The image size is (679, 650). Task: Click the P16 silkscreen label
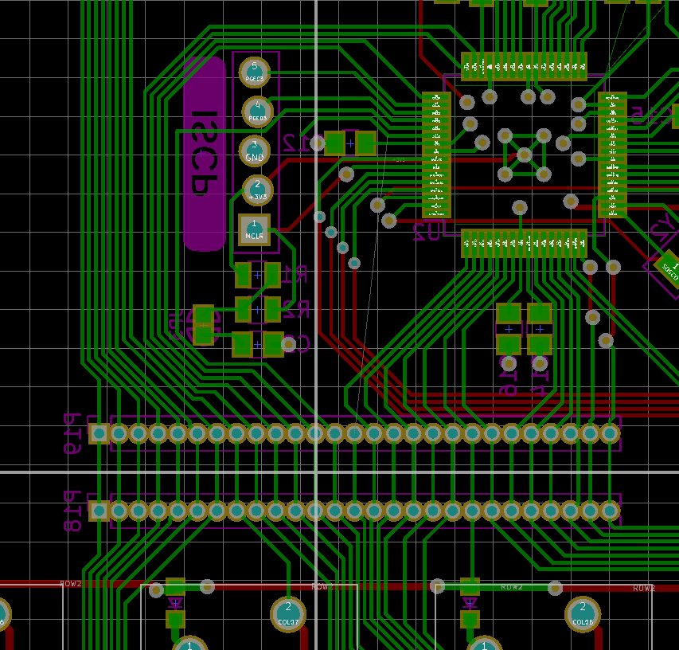(72, 433)
